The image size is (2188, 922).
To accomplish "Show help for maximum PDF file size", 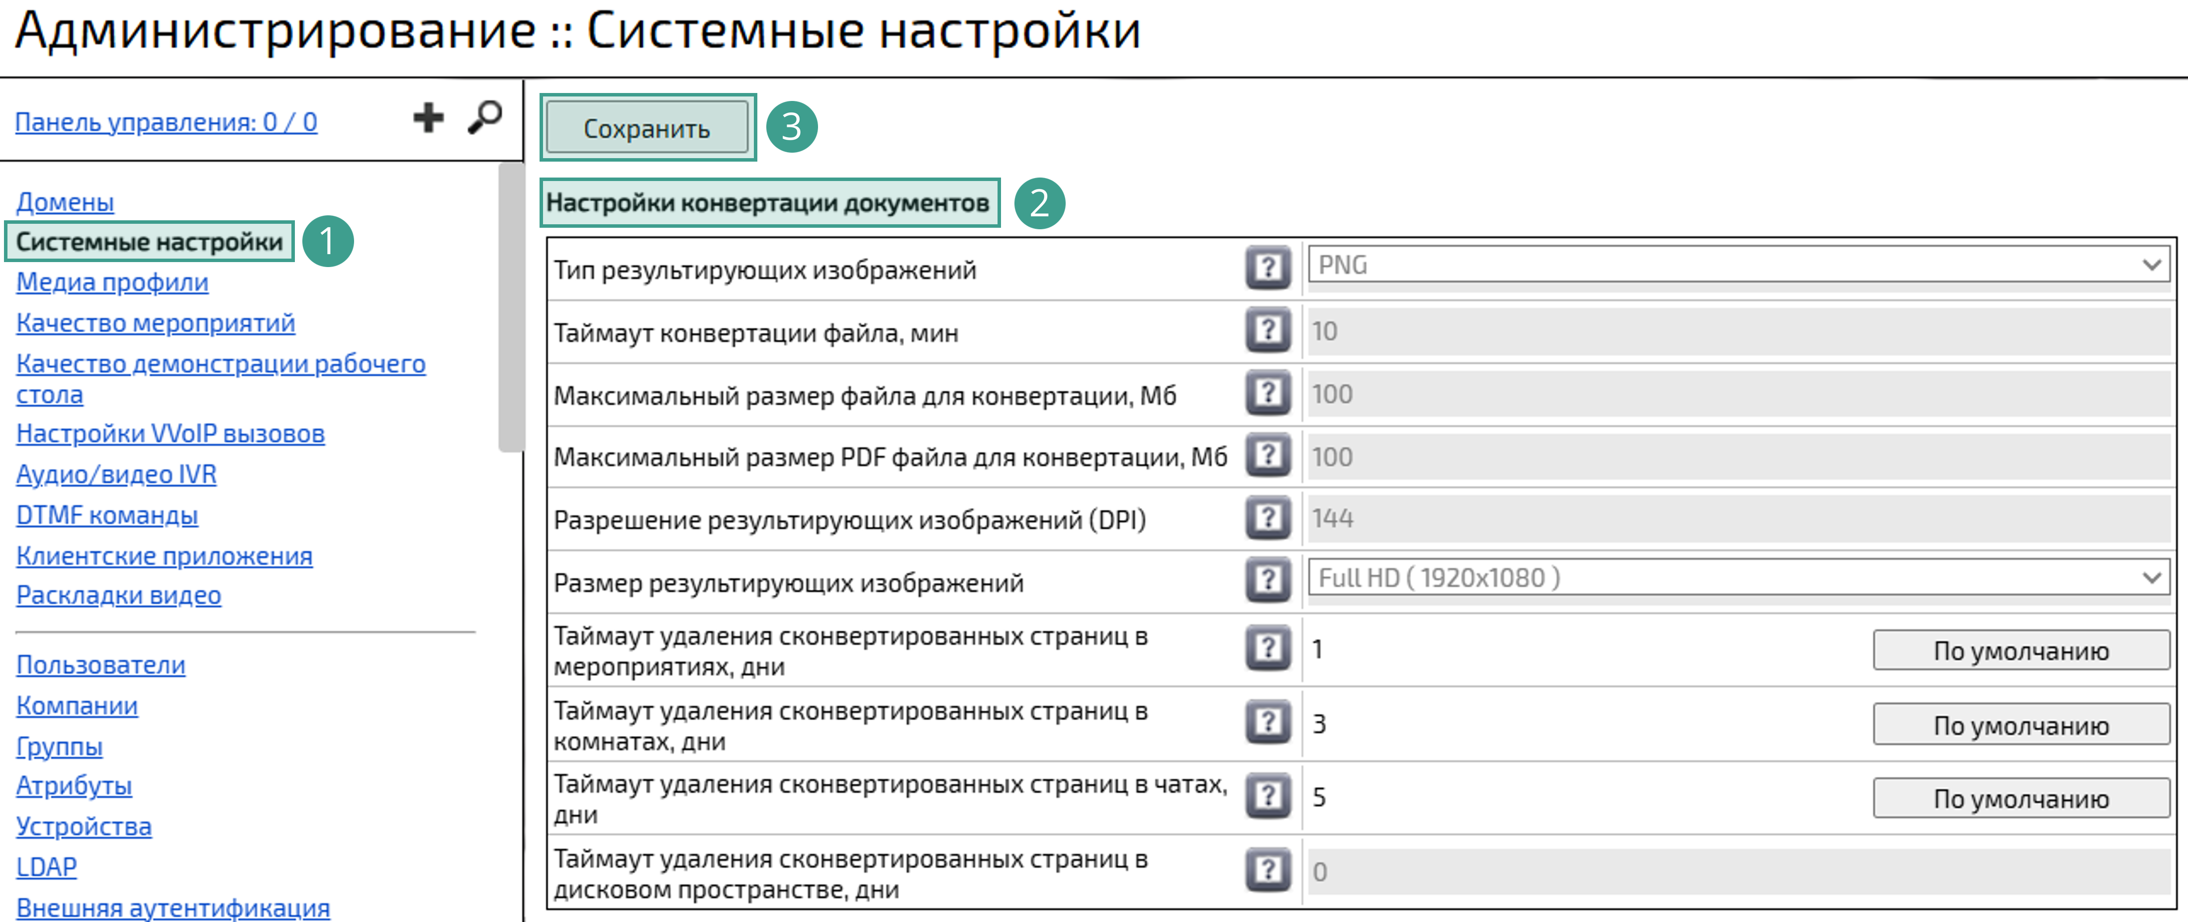I will [x=1267, y=457].
